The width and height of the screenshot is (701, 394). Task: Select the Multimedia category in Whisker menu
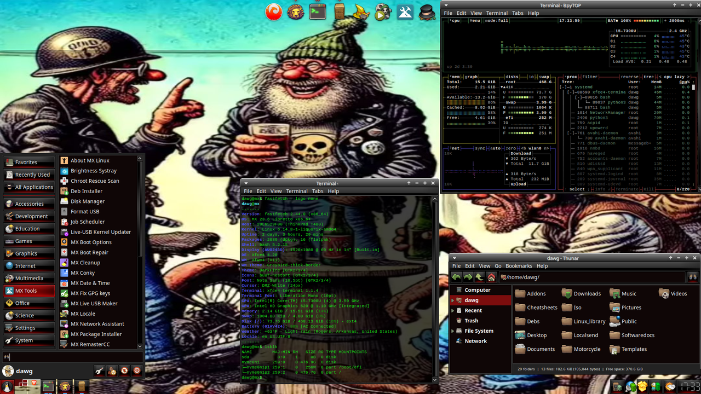click(29, 278)
